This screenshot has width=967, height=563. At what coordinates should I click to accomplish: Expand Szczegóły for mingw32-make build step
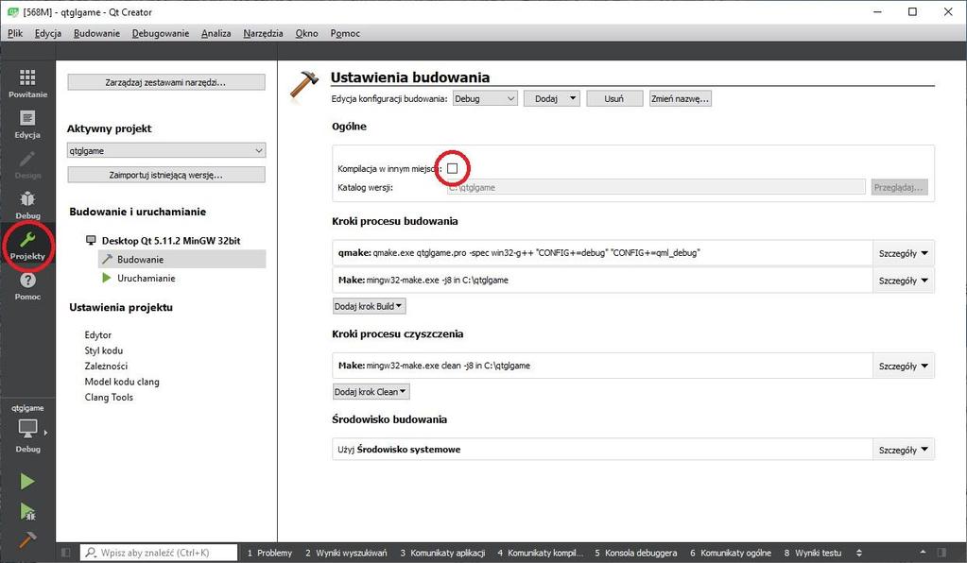(904, 281)
